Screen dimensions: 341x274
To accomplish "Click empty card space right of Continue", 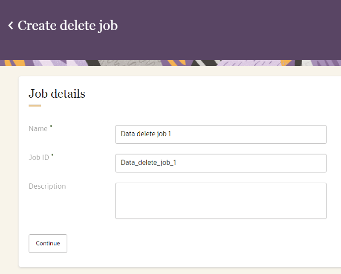I will 192,243.
